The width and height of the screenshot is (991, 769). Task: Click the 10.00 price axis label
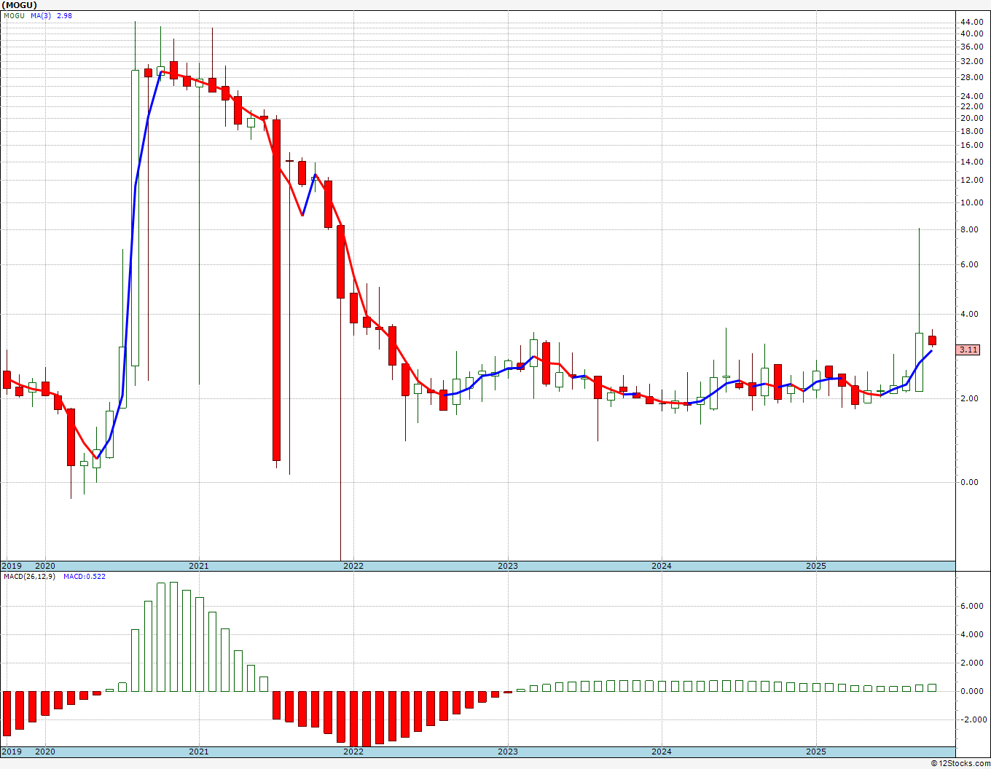click(971, 202)
